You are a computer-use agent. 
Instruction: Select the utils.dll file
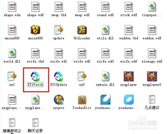click(x=105, y=30)
